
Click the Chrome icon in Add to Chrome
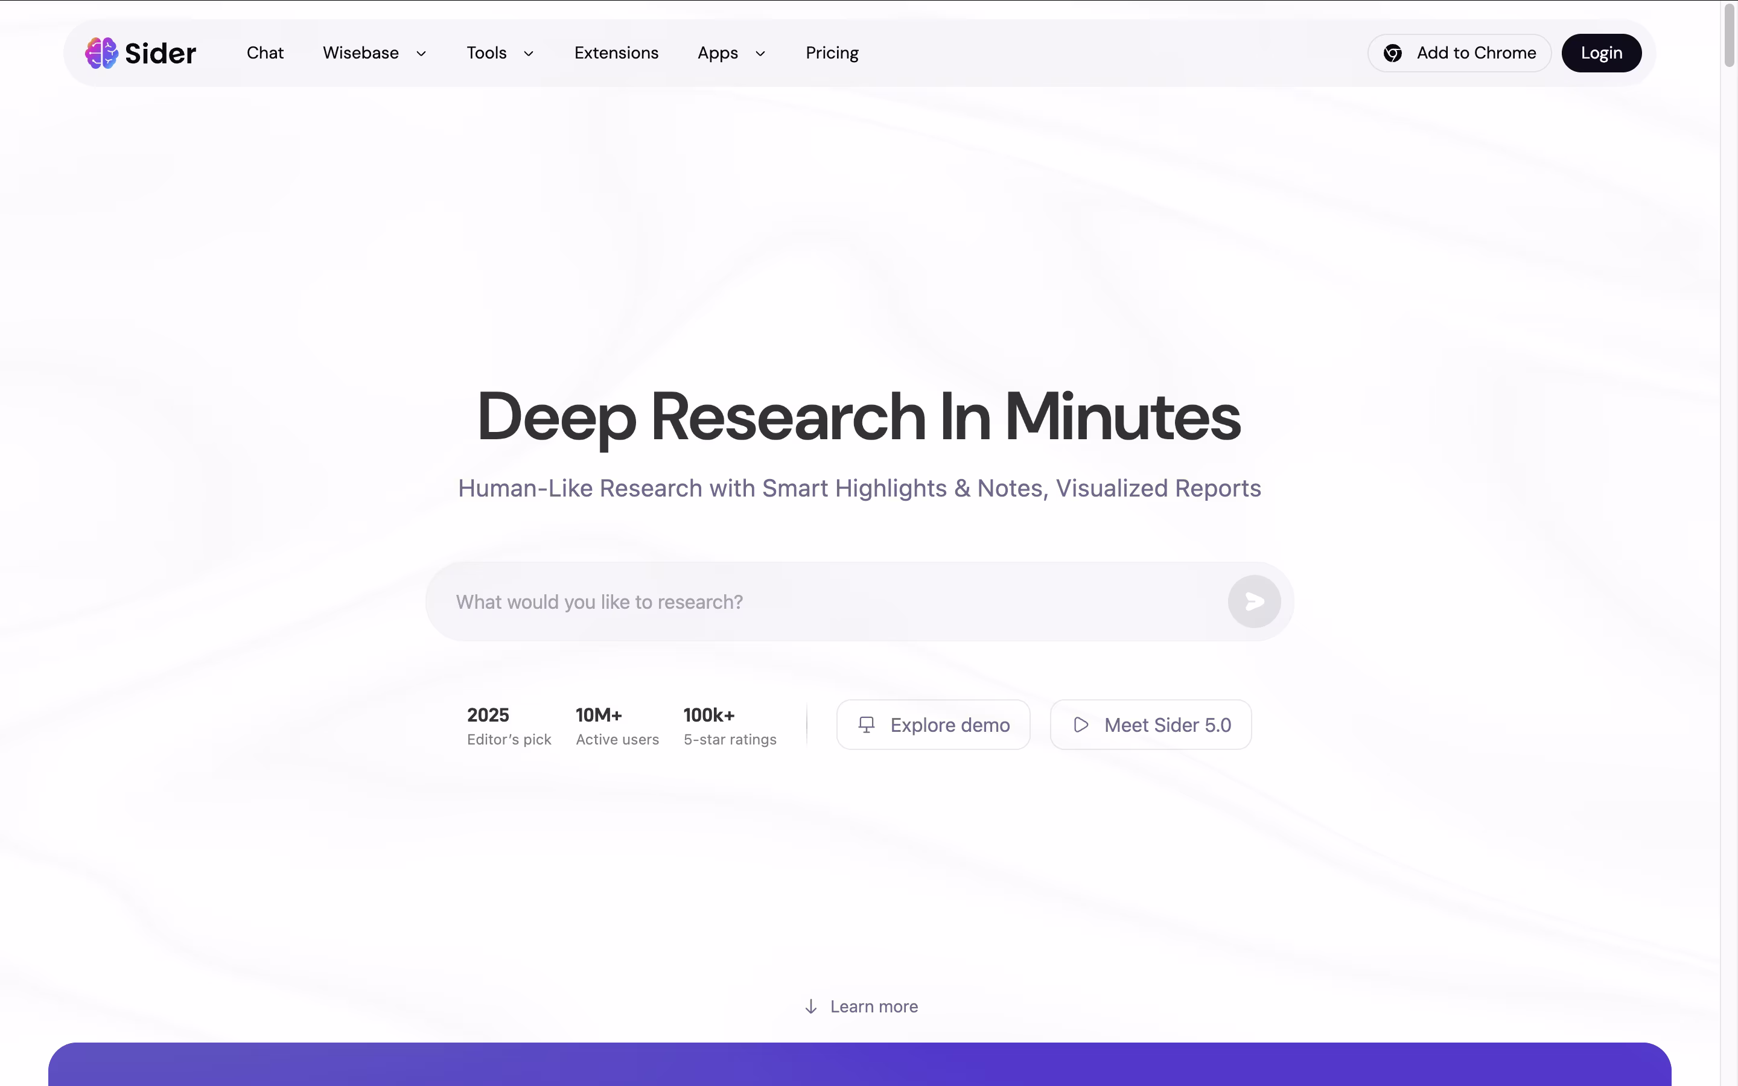click(1393, 53)
